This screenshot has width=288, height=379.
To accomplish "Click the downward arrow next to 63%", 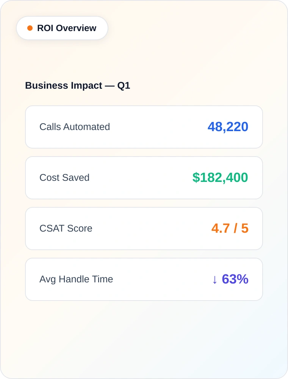I will [215, 280].
